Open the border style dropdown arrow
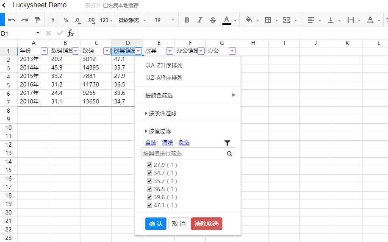 tap(277, 21)
